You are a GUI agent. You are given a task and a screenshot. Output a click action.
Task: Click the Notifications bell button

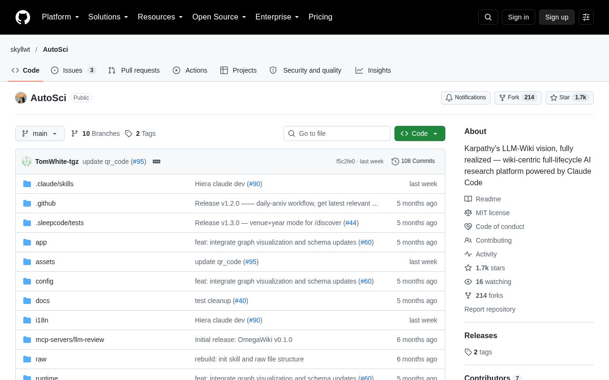point(466,98)
